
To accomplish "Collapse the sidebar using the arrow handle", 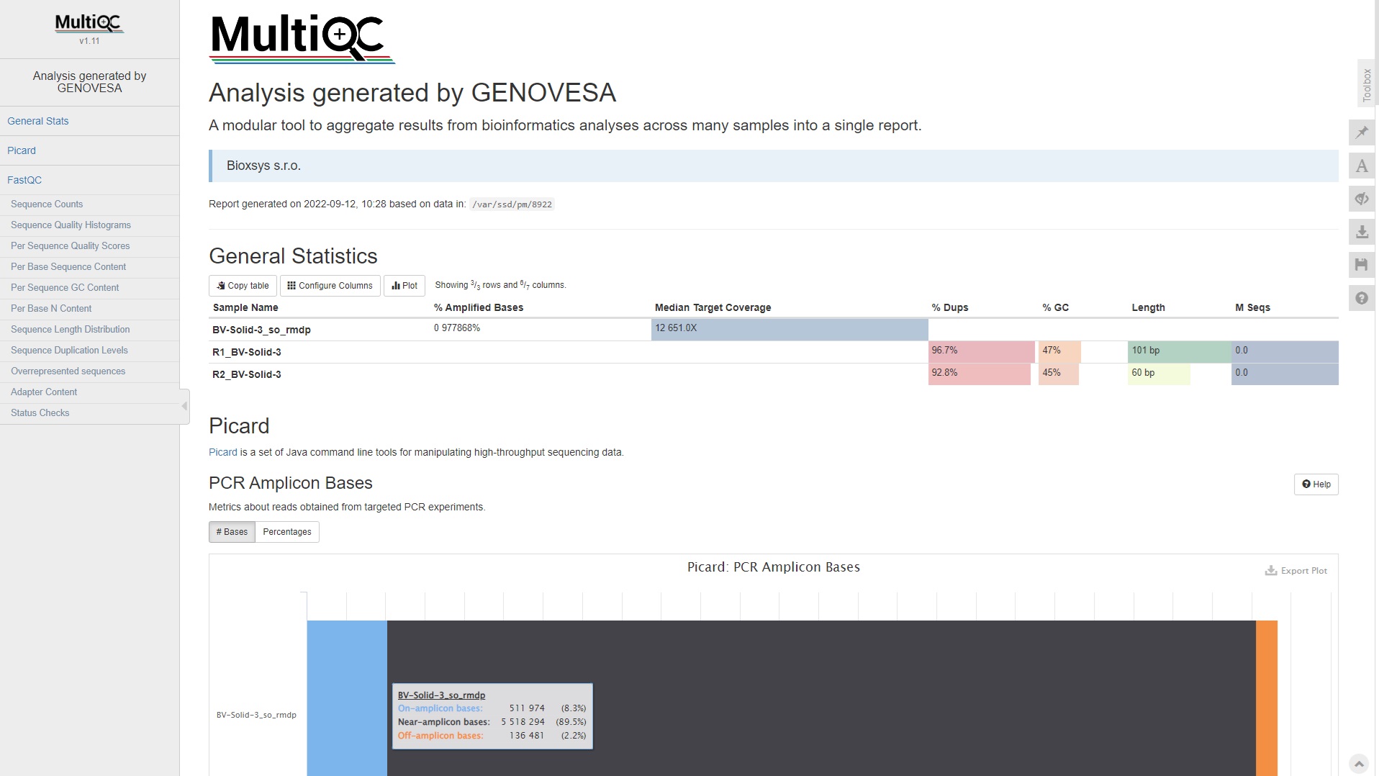I will (185, 406).
